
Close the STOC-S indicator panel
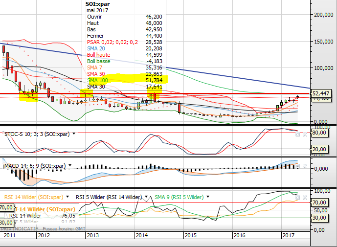[x=304, y=134]
